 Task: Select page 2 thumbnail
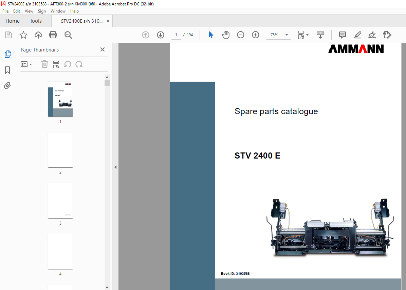[60, 150]
